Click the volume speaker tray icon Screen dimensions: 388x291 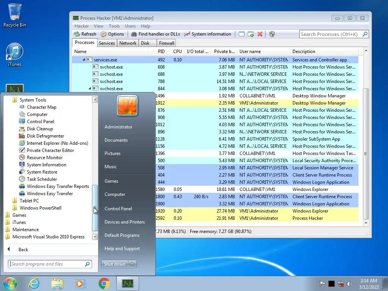click(x=350, y=284)
